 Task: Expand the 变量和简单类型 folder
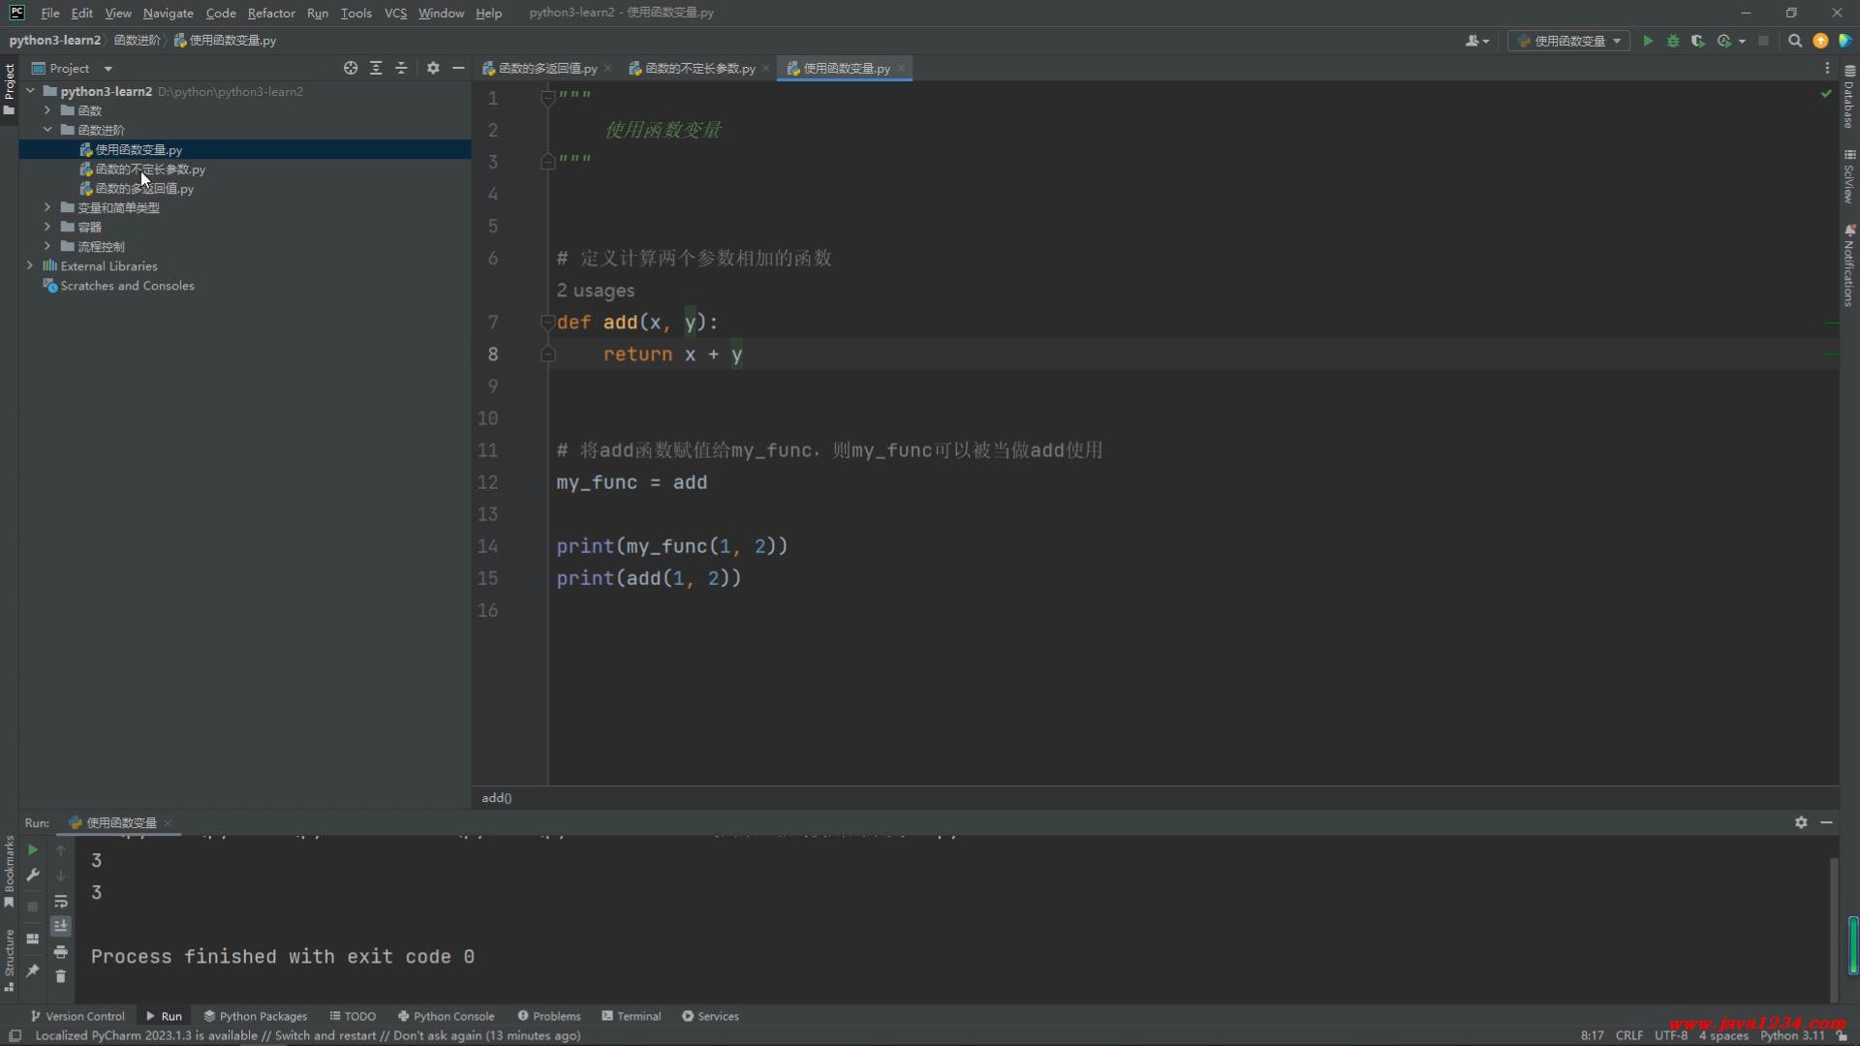coord(47,207)
